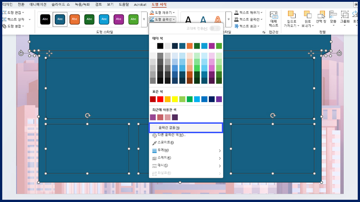Expand the shape styles gallery more button

coord(144,19)
